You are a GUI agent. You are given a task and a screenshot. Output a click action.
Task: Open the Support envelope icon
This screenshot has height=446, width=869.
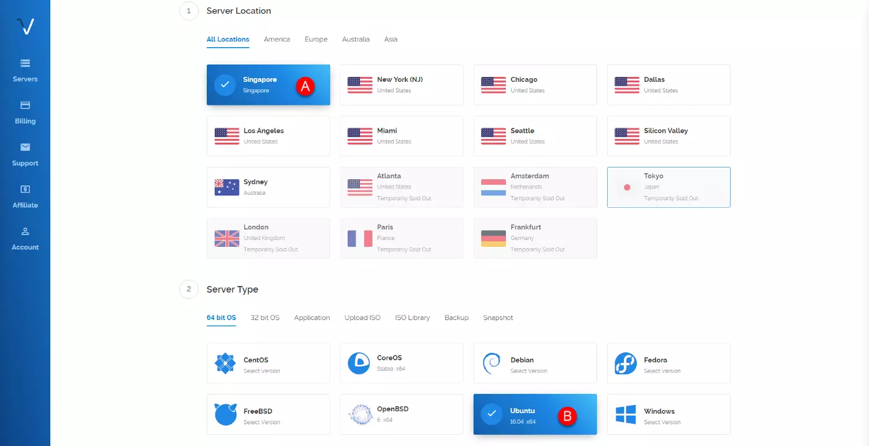point(25,147)
